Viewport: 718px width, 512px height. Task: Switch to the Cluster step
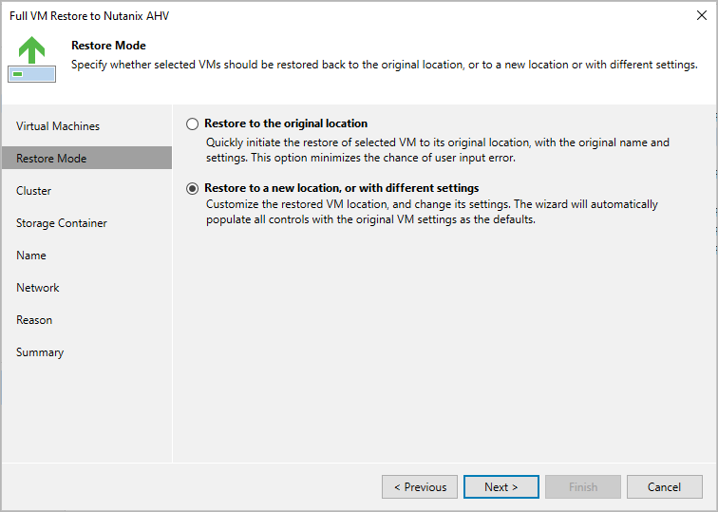(34, 191)
